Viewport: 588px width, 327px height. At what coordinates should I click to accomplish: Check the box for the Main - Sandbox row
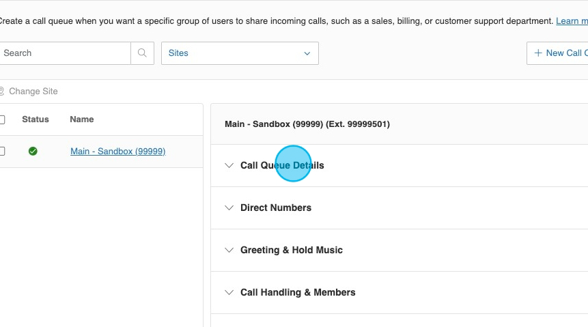click(x=2, y=152)
